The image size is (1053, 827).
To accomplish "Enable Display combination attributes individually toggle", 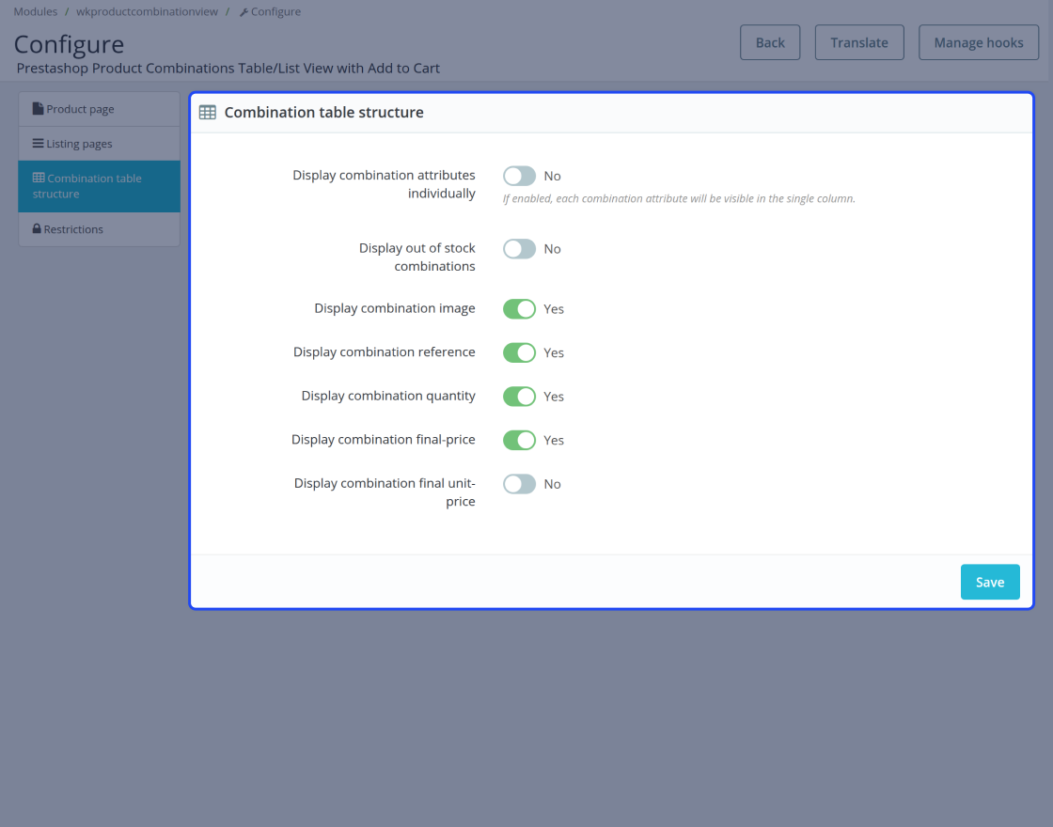I will coord(519,176).
